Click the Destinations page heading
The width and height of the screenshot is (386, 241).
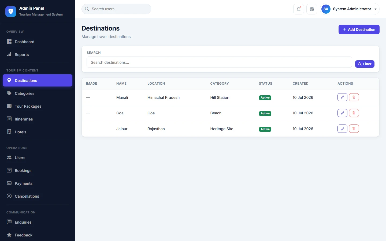[x=101, y=28]
